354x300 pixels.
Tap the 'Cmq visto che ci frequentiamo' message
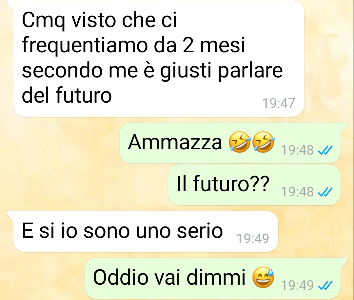click(159, 58)
